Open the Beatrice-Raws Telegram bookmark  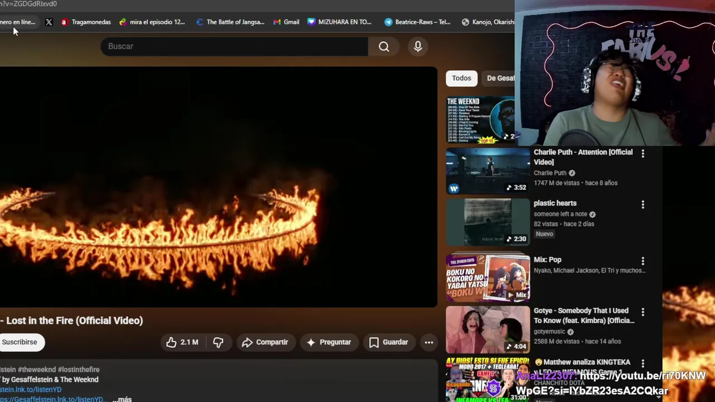click(417, 22)
